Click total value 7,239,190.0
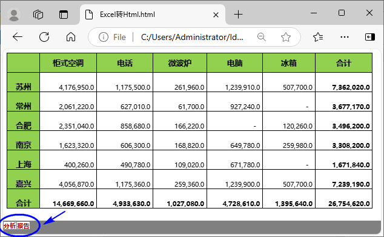The image size is (384, 237). pyautogui.click(x=351, y=184)
